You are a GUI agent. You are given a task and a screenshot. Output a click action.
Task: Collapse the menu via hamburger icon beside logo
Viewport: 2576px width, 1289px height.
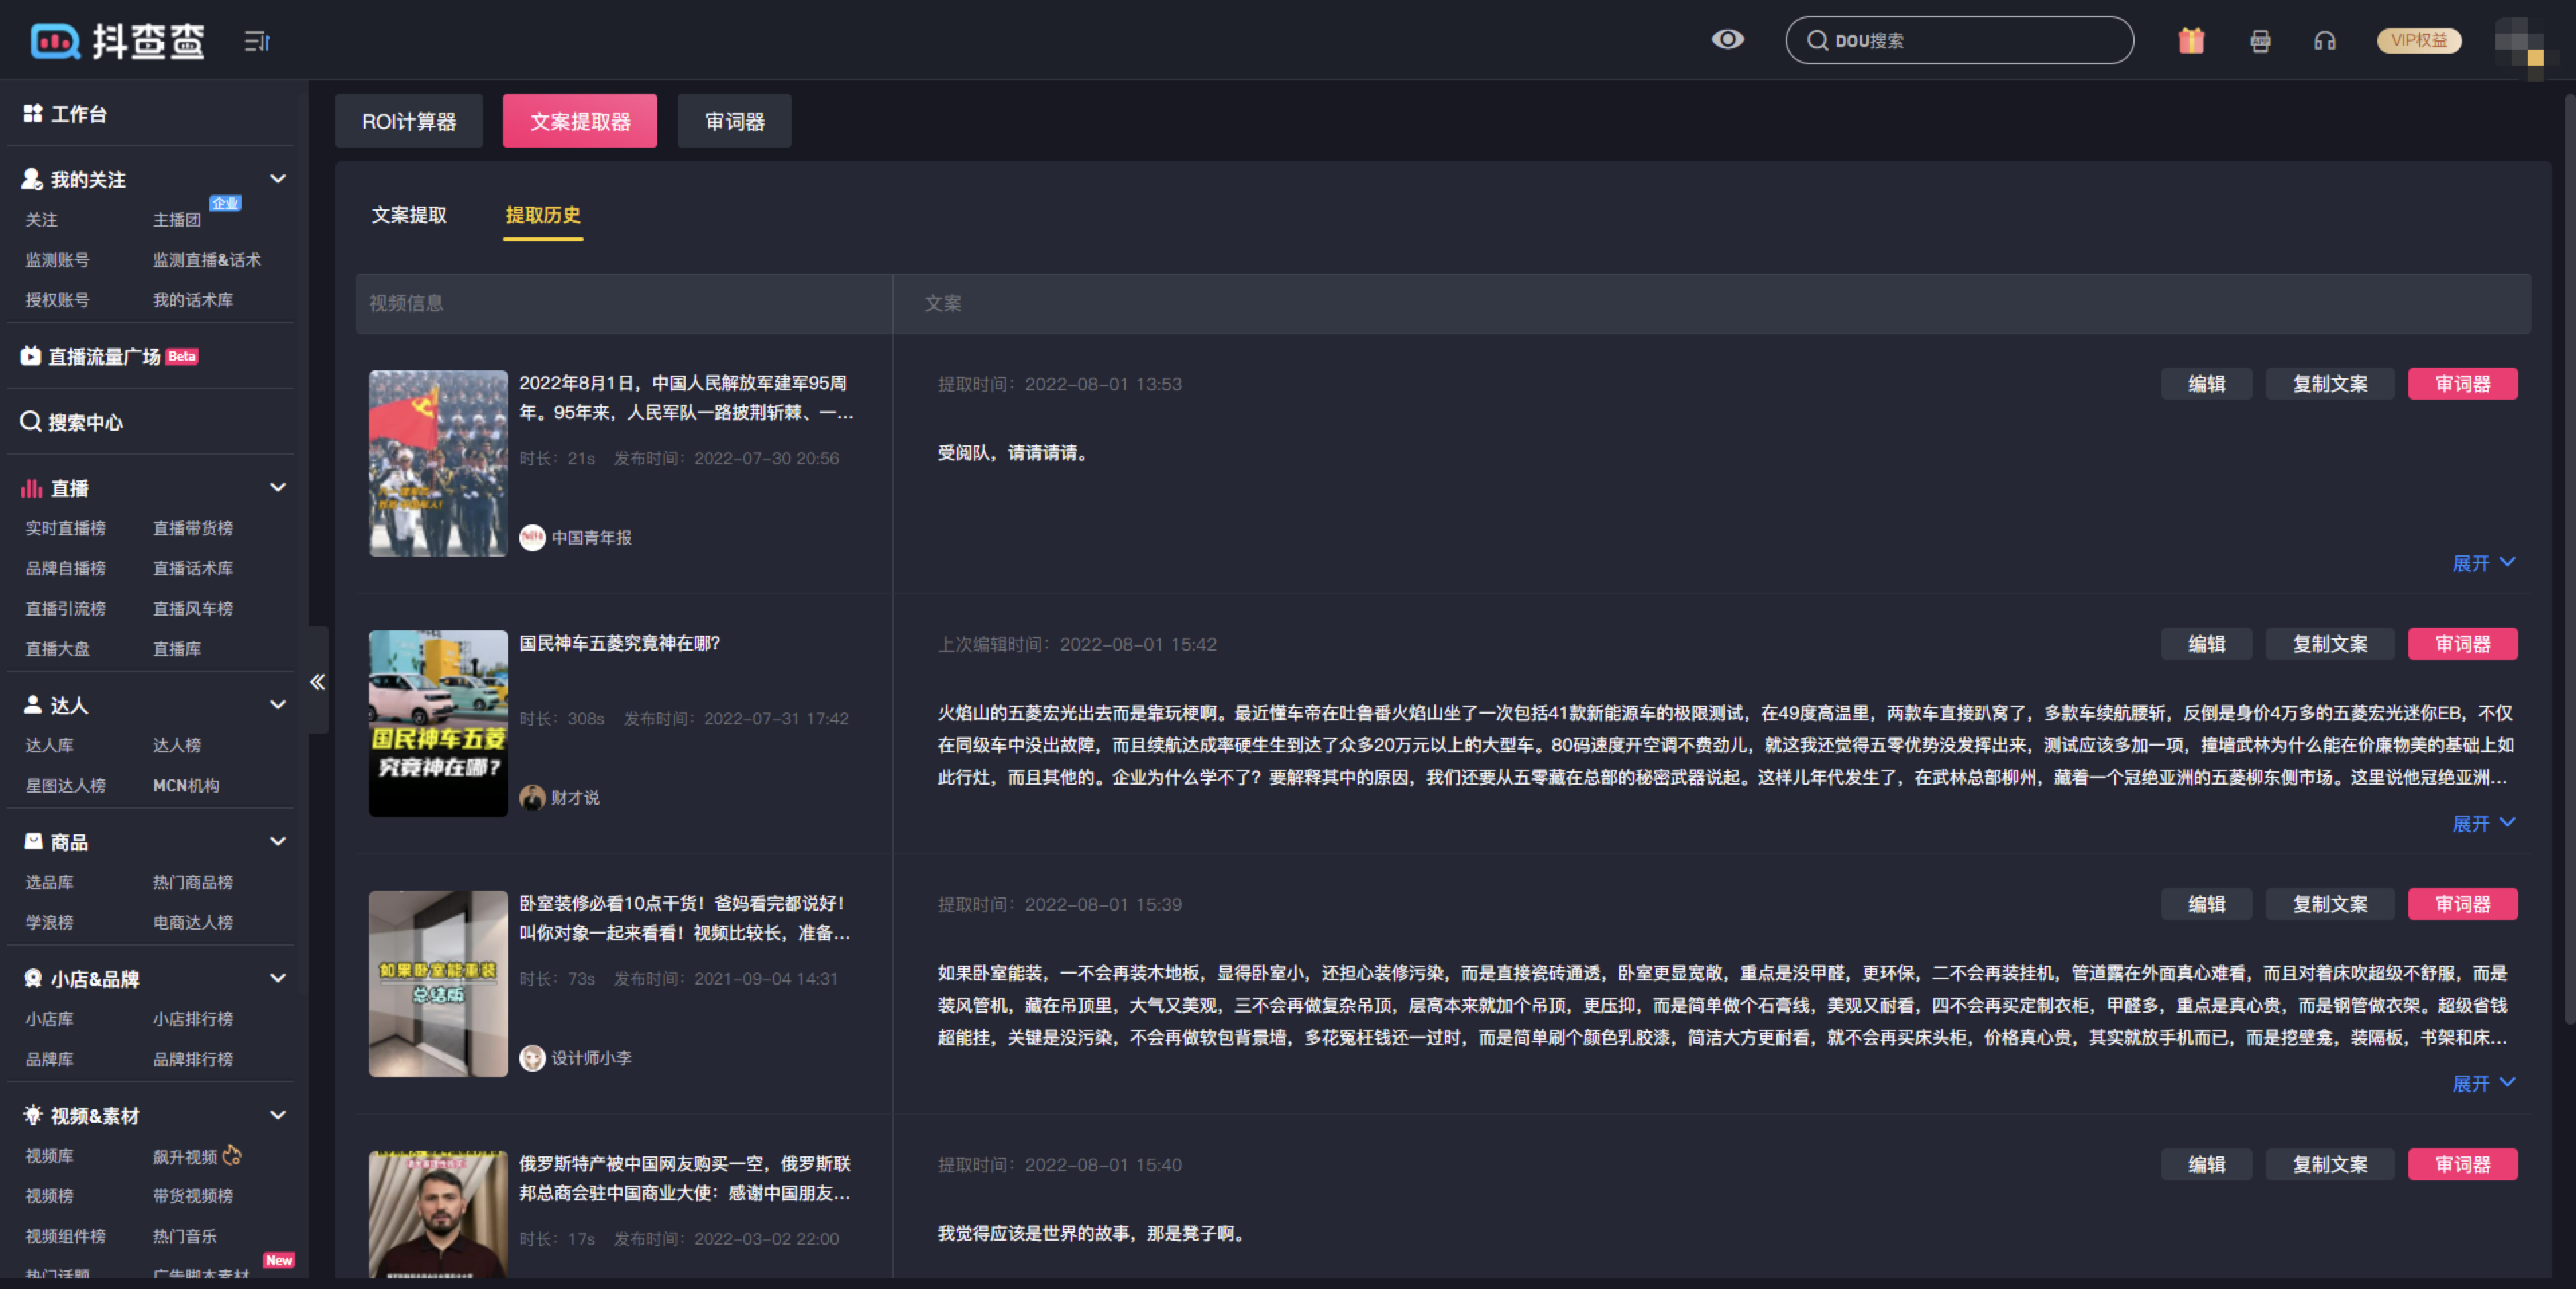(x=257, y=41)
